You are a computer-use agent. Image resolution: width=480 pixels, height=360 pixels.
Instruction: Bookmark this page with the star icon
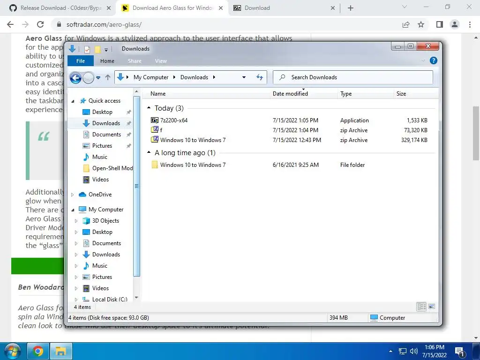pyautogui.click(x=421, y=24)
